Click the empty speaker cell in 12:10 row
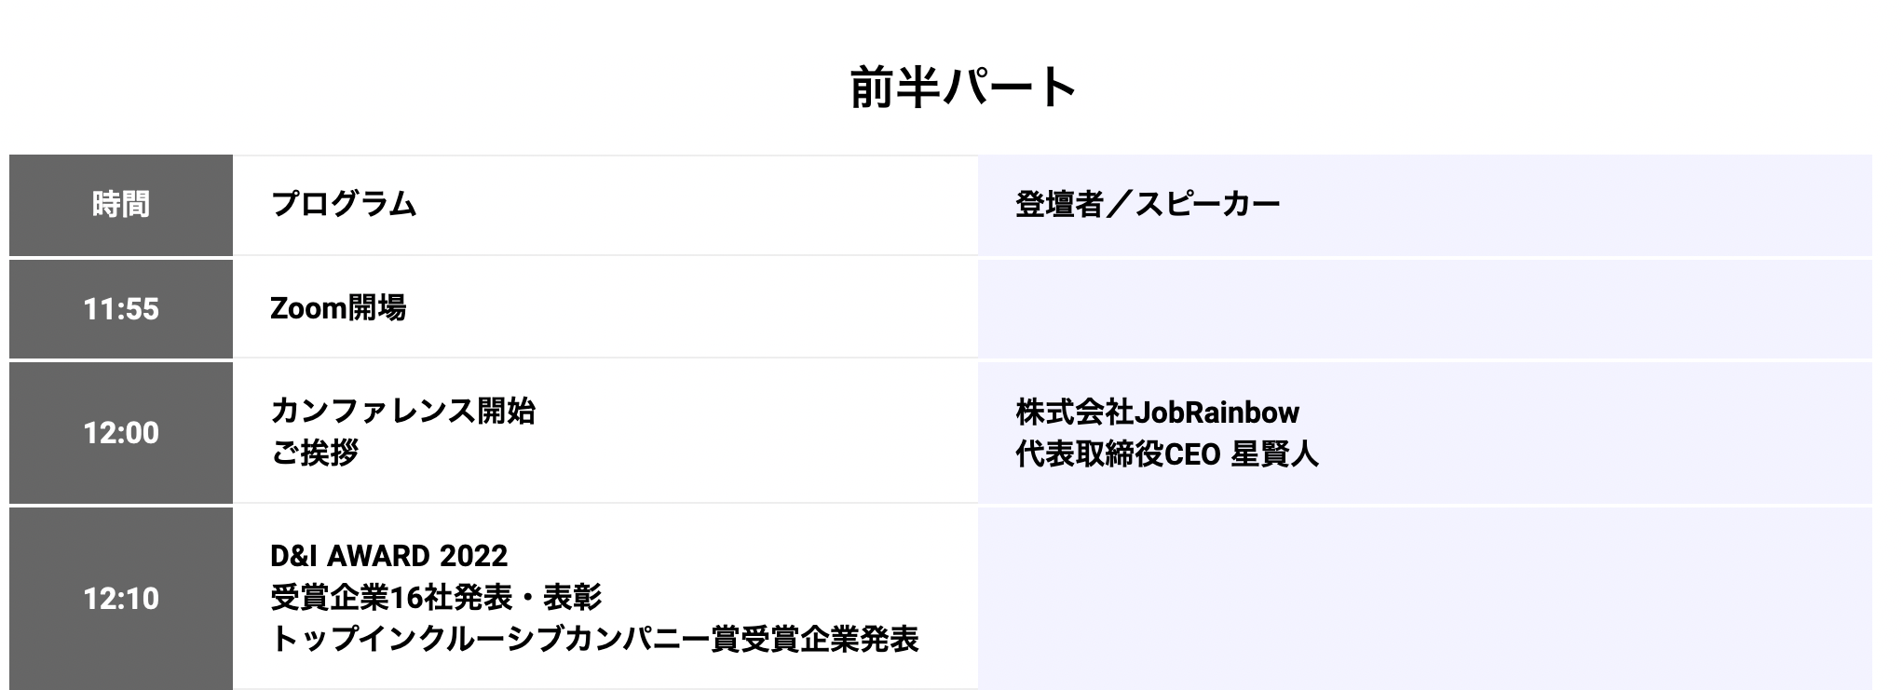The image size is (1903, 690). coord(1423,598)
